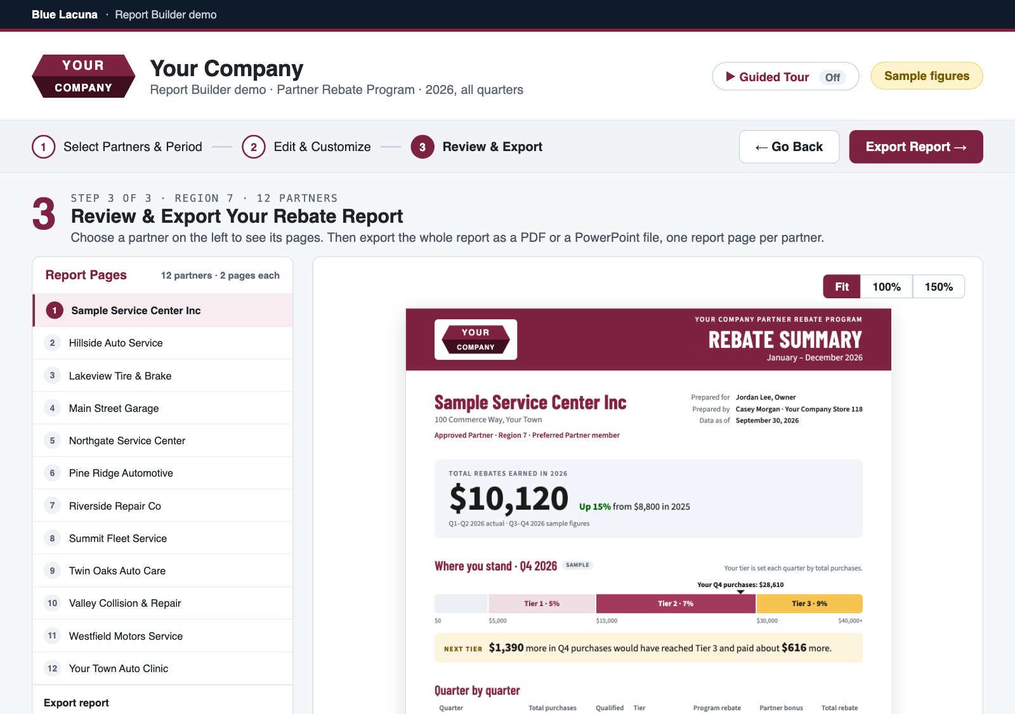Click the 'Up 15%' change indicator
The height and width of the screenshot is (714, 1015).
pos(595,506)
